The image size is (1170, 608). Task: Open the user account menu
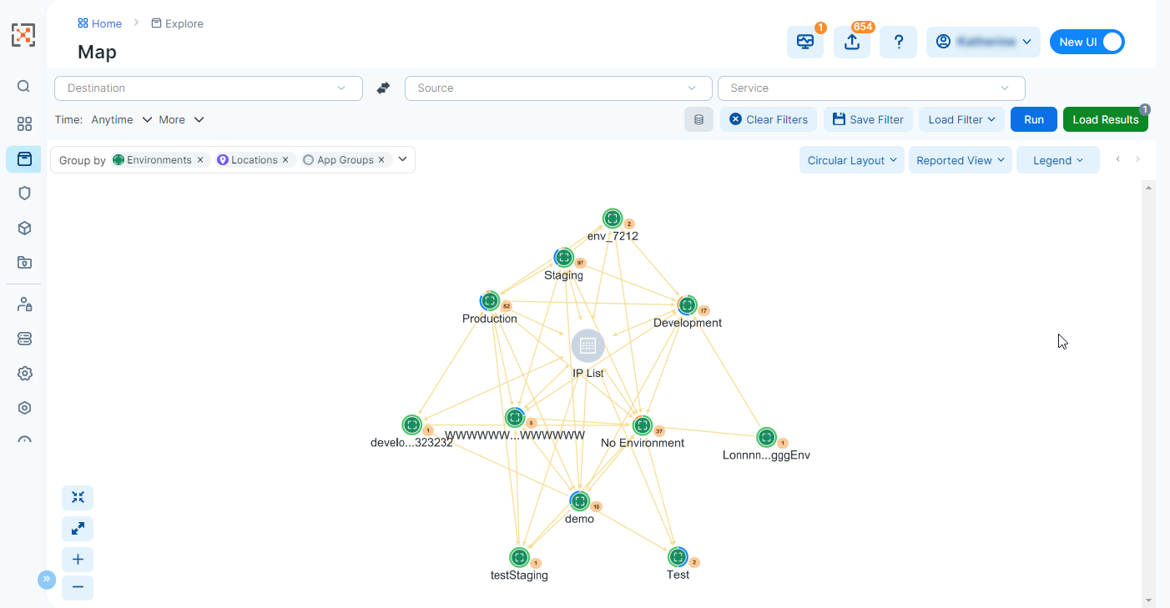click(x=983, y=42)
